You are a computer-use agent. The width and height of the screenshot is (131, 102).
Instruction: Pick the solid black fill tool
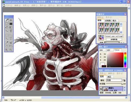click(11, 24)
